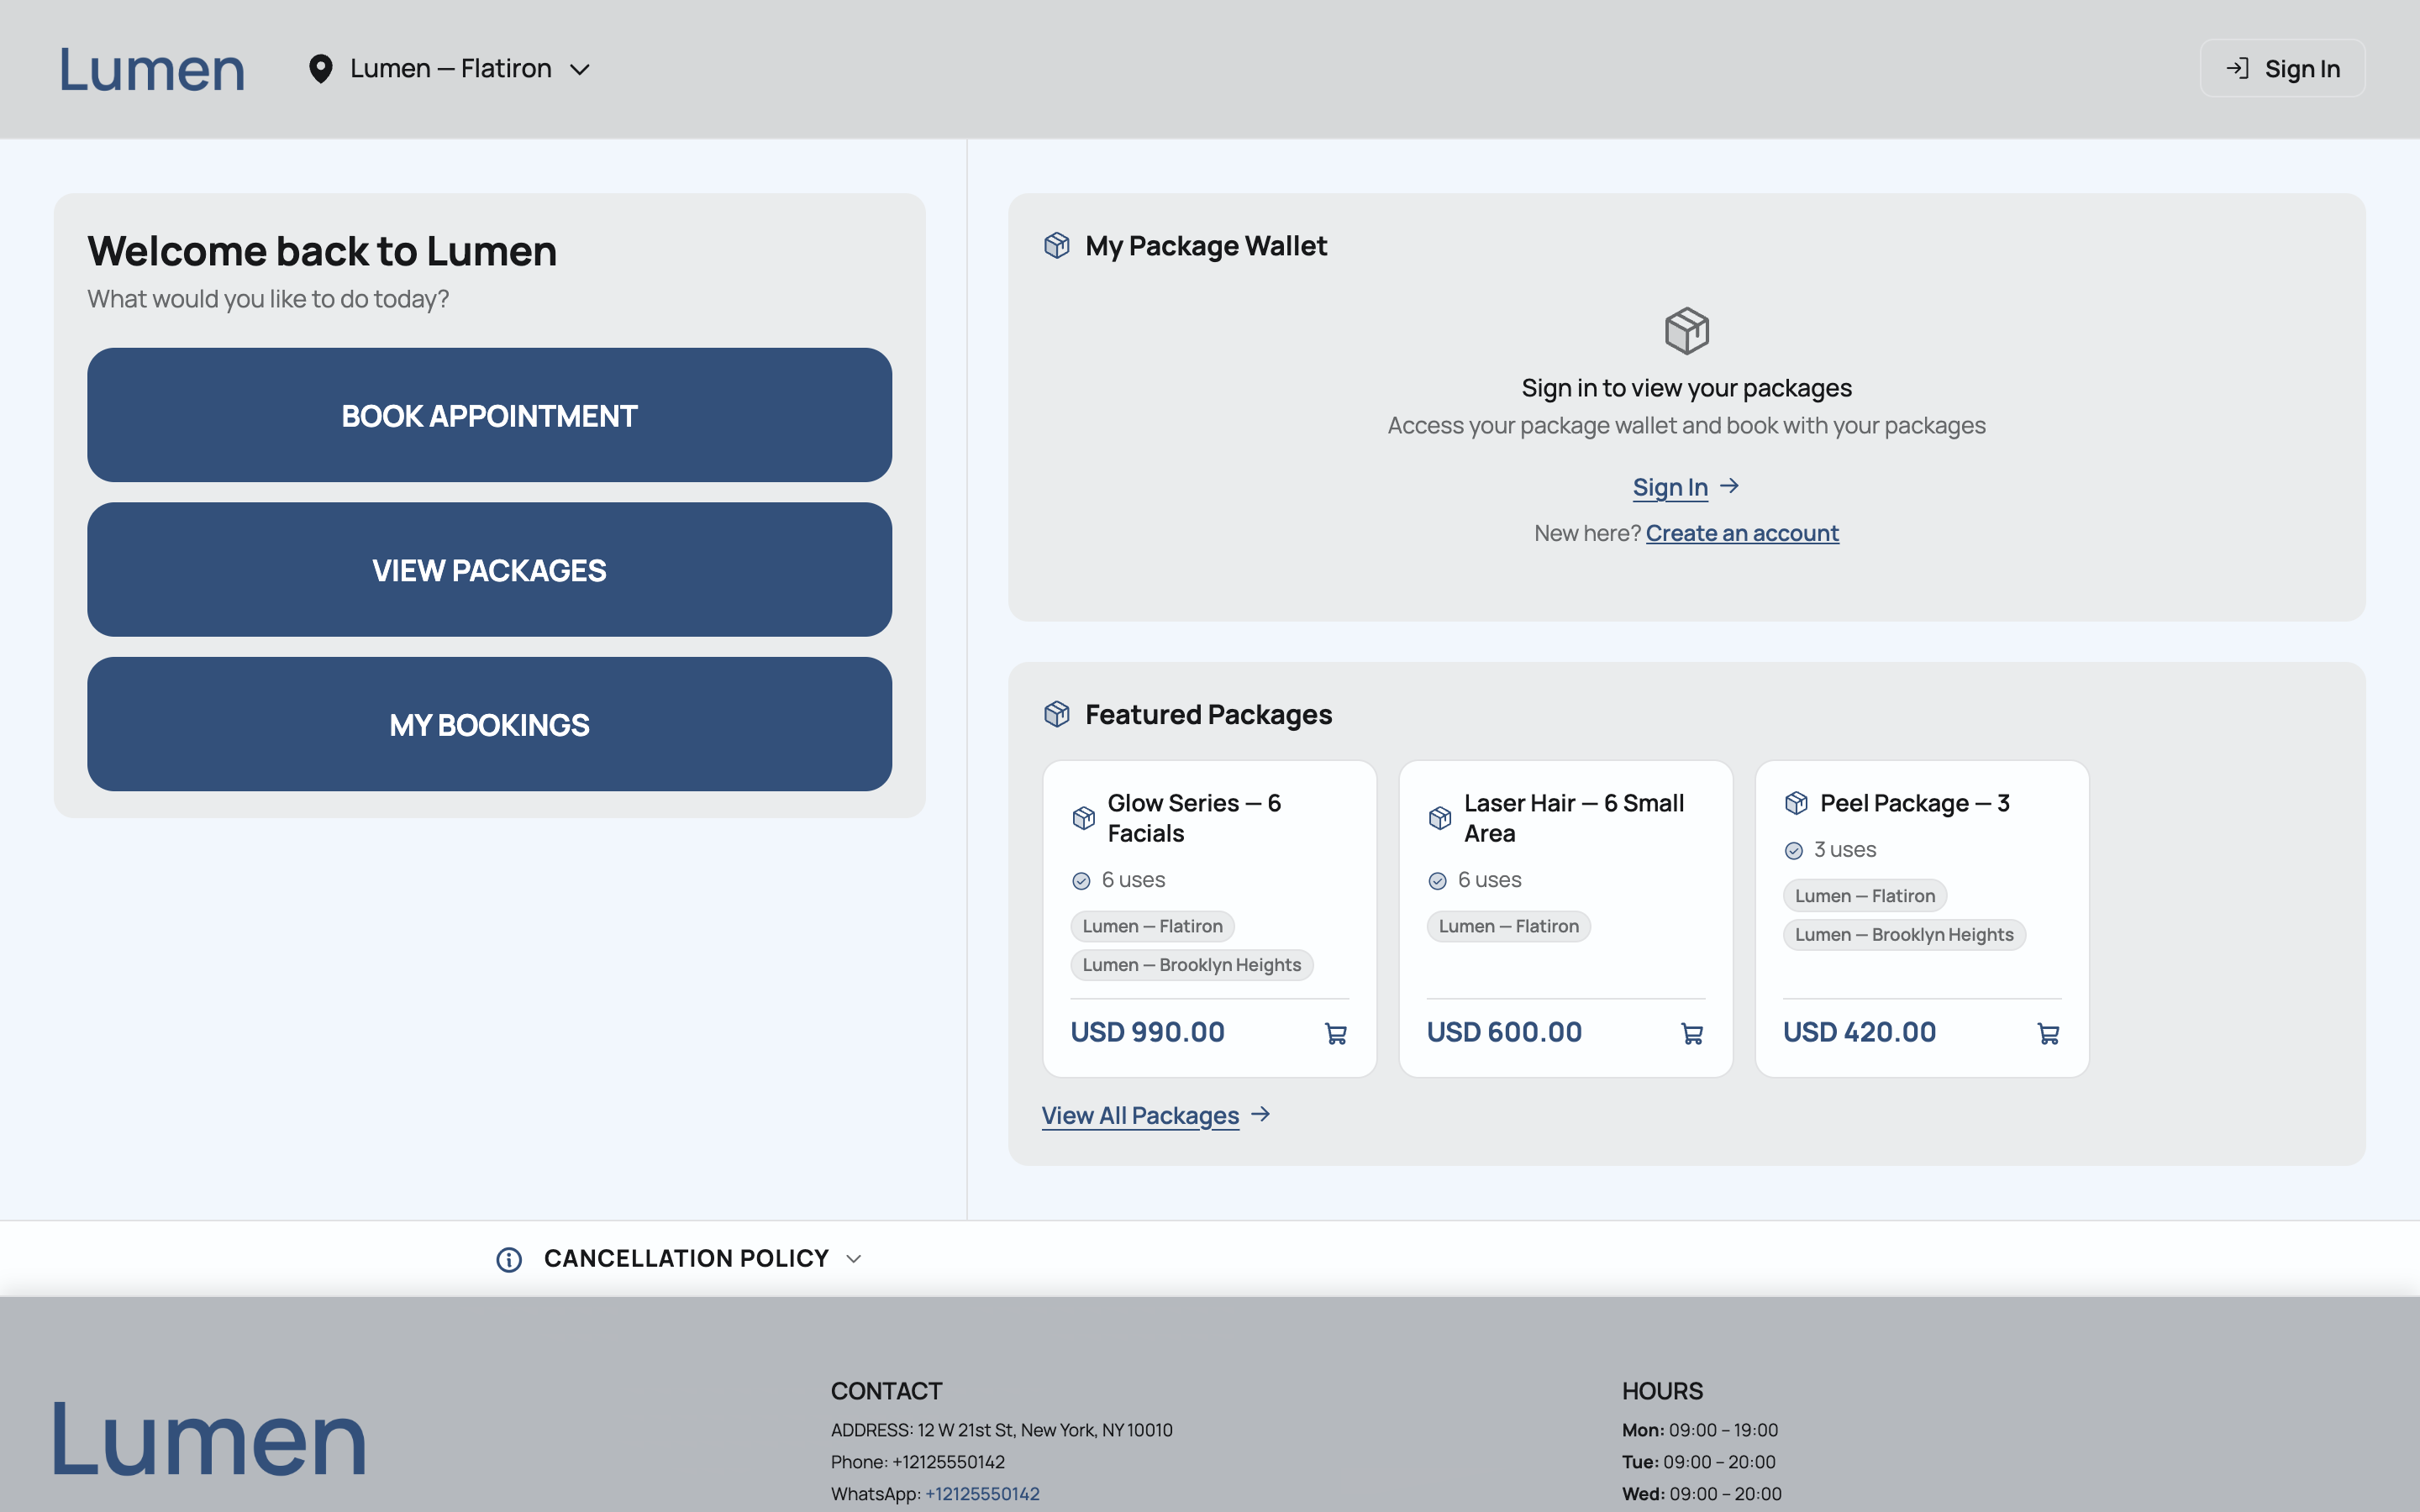Click Brooklyn Heights tag on Peel Package
This screenshot has width=2420, height=1512.
click(1904, 935)
